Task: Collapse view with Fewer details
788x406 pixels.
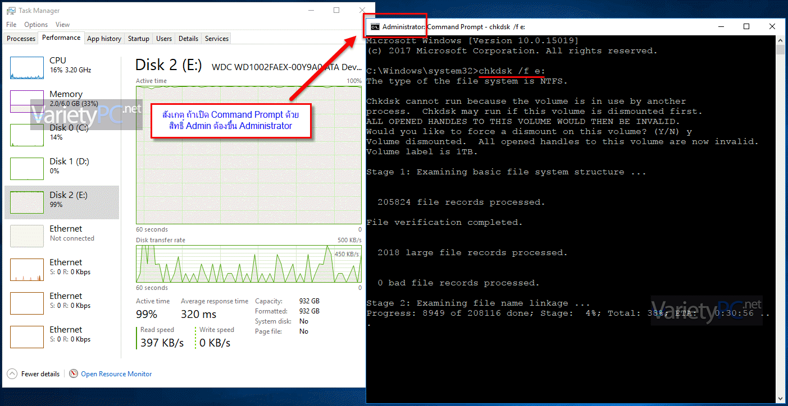Action: click(x=40, y=373)
